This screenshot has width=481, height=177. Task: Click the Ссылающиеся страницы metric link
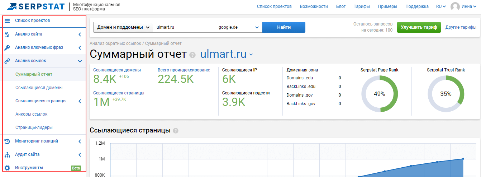[x=119, y=93]
